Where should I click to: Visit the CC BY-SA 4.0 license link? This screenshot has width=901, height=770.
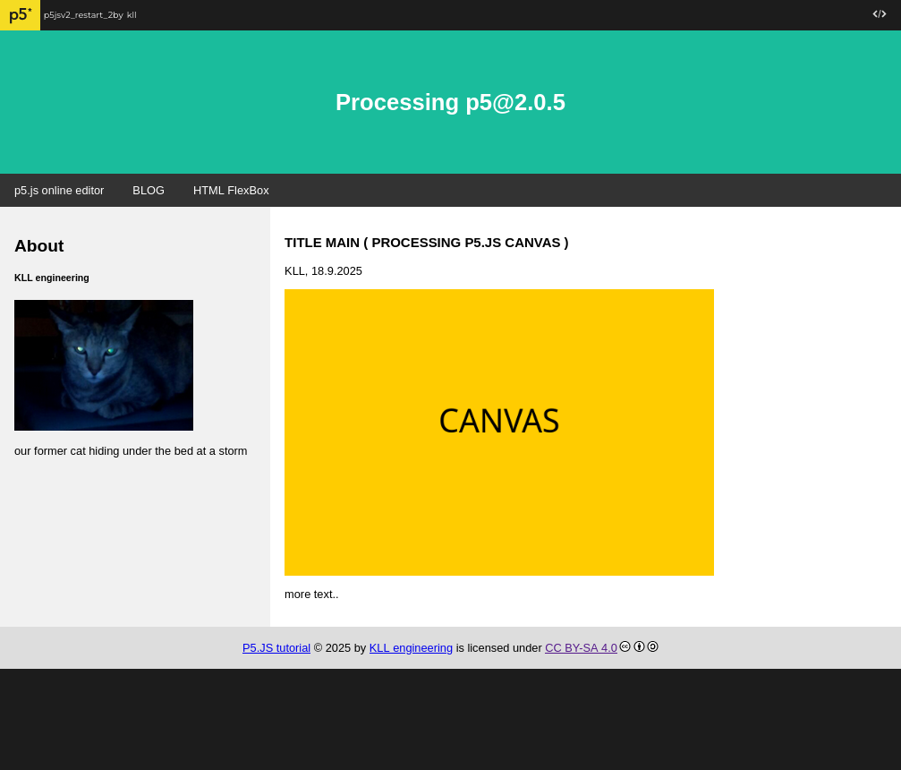pyautogui.click(x=581, y=648)
